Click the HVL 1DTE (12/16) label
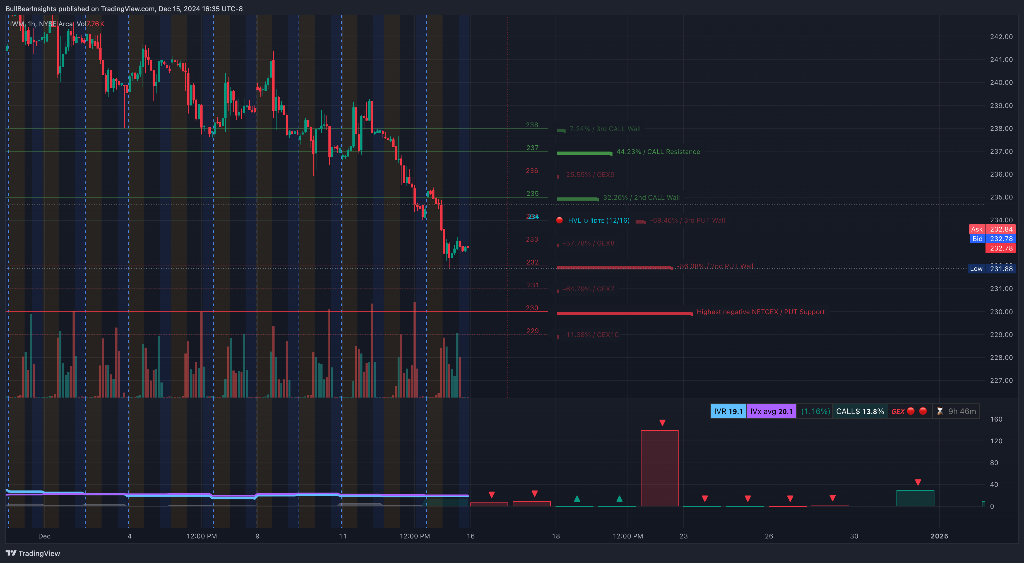 599,220
